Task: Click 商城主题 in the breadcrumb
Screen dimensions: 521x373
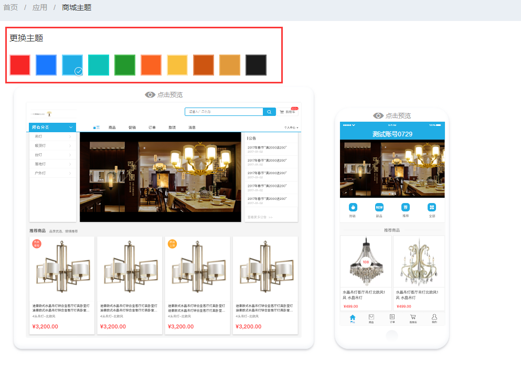Action: [77, 7]
